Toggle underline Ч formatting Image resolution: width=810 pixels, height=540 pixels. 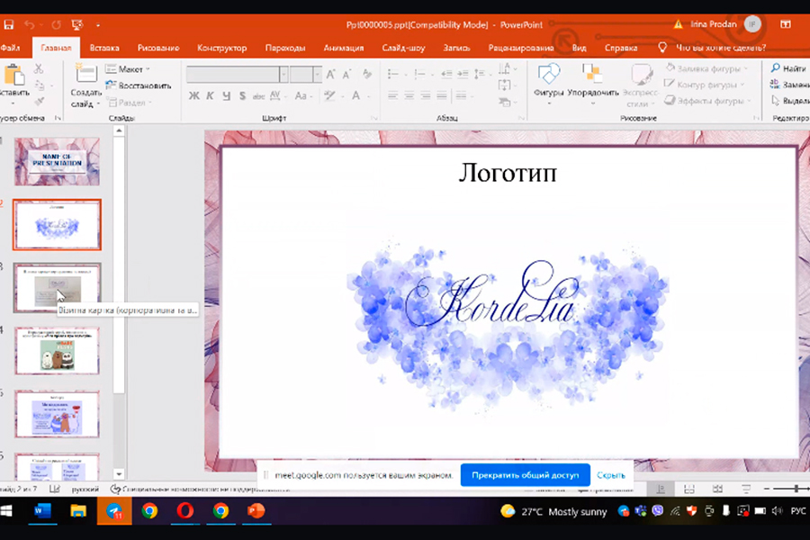(x=226, y=96)
